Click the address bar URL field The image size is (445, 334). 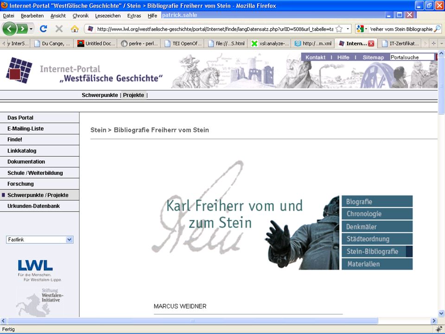[x=215, y=29]
